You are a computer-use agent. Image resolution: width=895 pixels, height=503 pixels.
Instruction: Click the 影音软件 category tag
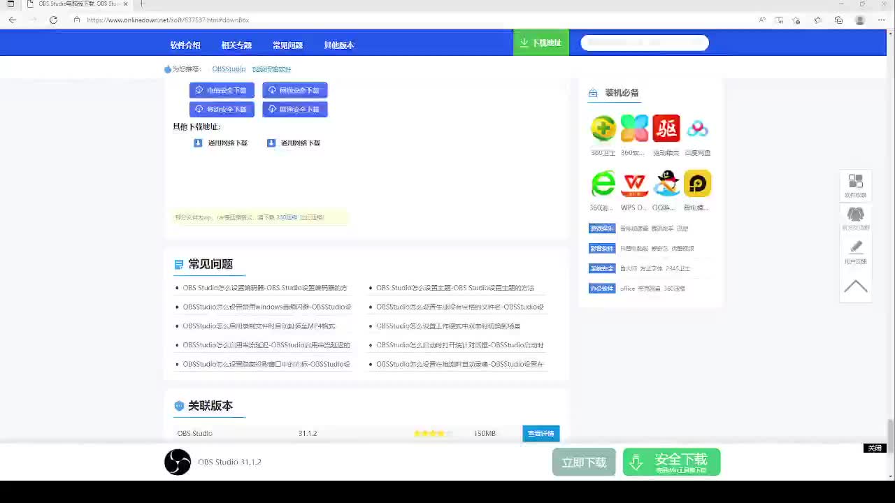pyautogui.click(x=602, y=248)
